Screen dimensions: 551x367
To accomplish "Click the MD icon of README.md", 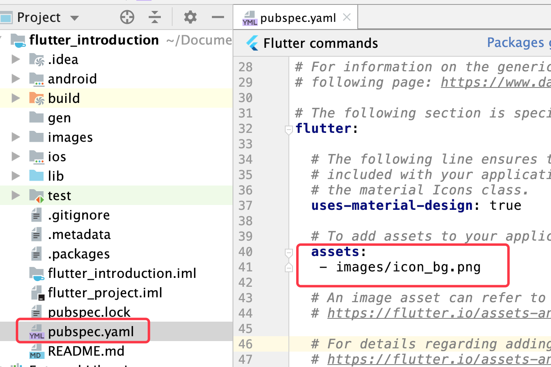I will point(36,351).
